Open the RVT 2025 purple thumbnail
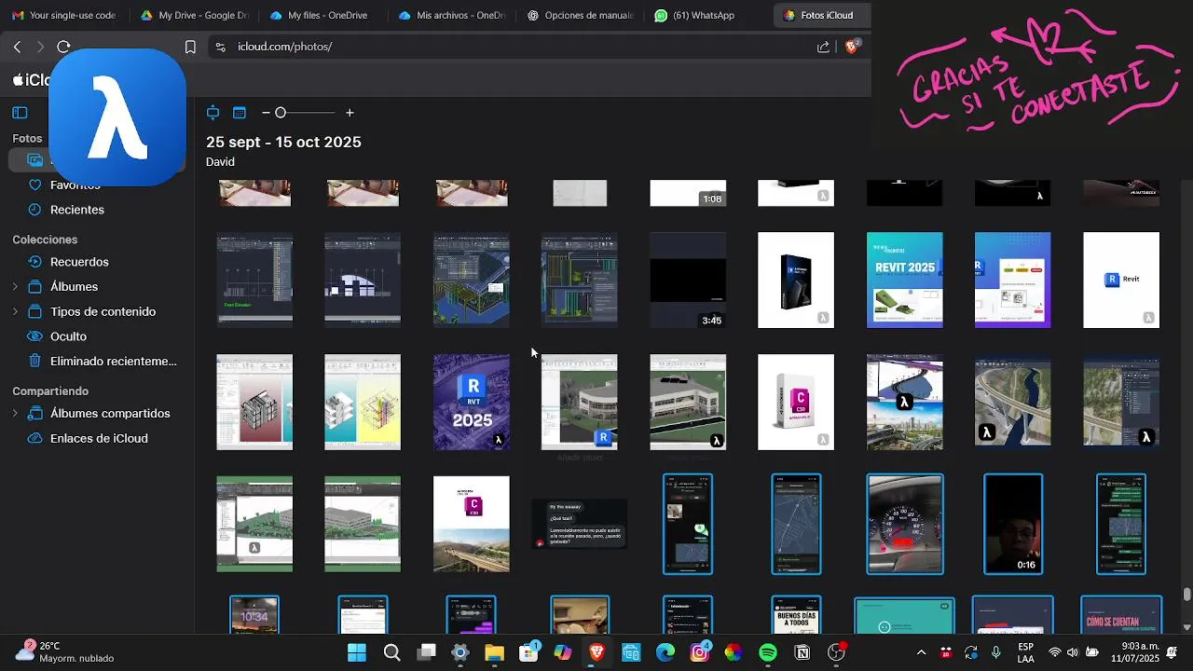This screenshot has width=1193, height=671. coord(472,403)
